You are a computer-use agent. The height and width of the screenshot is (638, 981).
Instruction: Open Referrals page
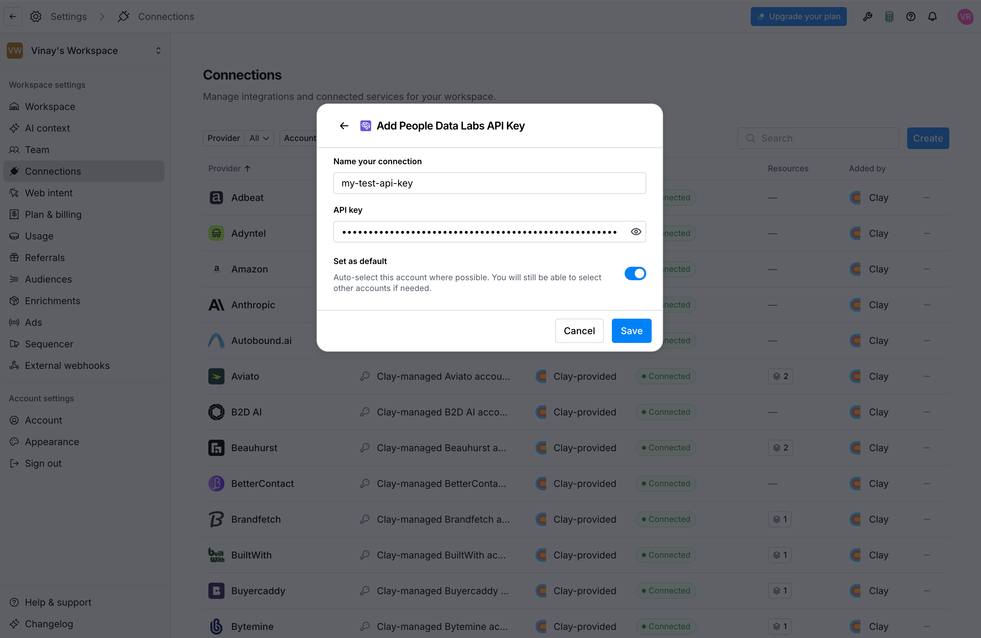coord(84,258)
